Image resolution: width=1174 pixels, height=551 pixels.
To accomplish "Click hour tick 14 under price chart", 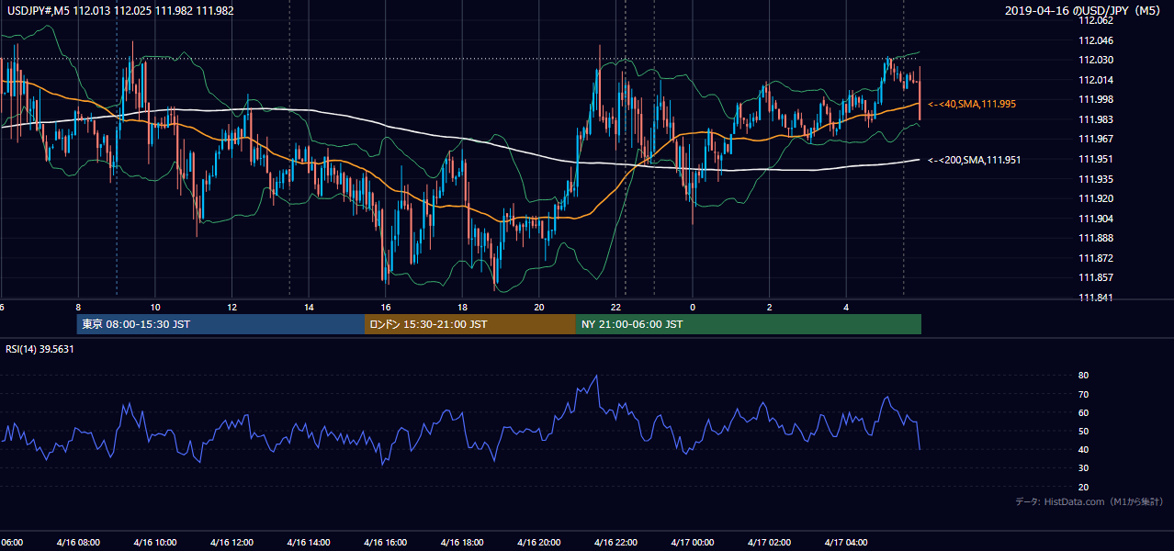I will (309, 308).
